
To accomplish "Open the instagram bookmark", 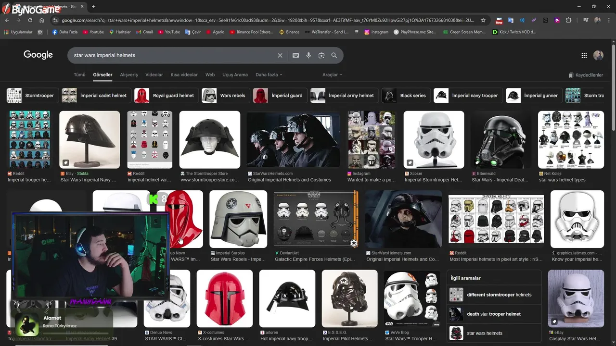I will 376,32.
